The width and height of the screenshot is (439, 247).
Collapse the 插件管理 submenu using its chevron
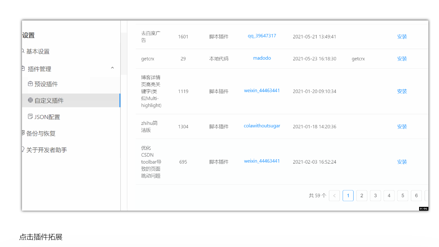pyautogui.click(x=112, y=68)
